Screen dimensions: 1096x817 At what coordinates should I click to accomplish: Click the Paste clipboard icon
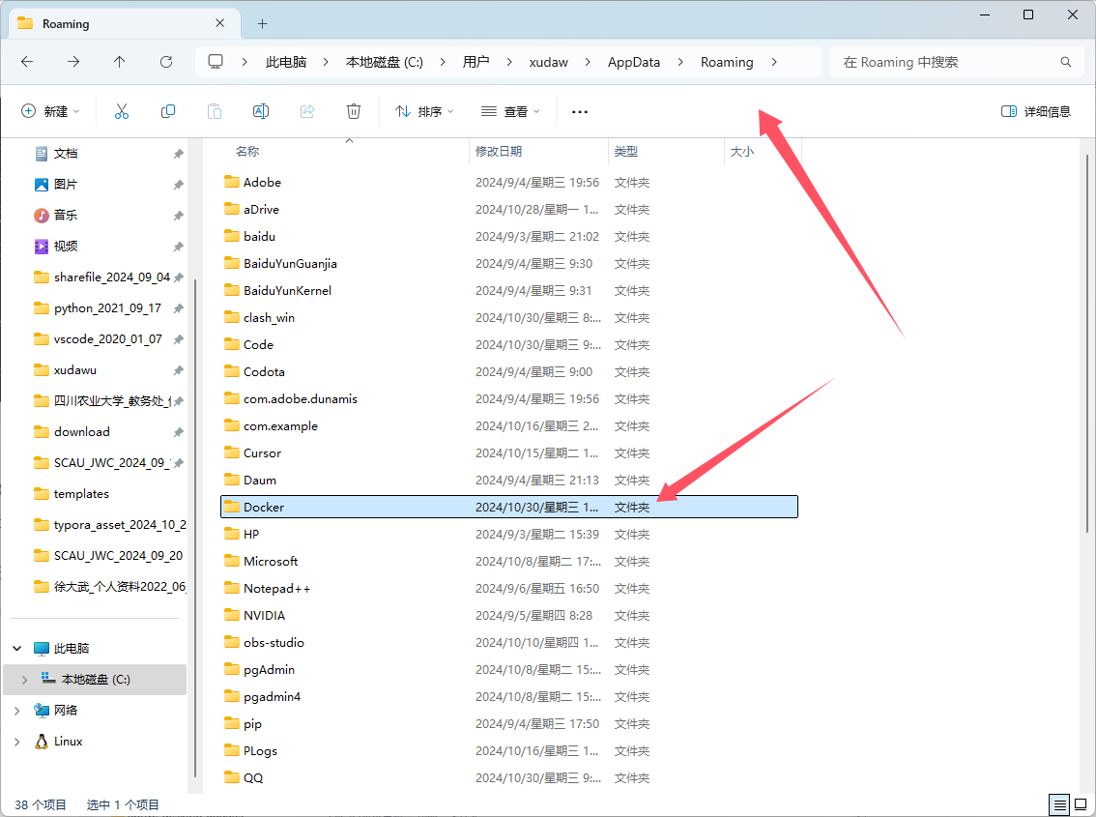pos(215,111)
